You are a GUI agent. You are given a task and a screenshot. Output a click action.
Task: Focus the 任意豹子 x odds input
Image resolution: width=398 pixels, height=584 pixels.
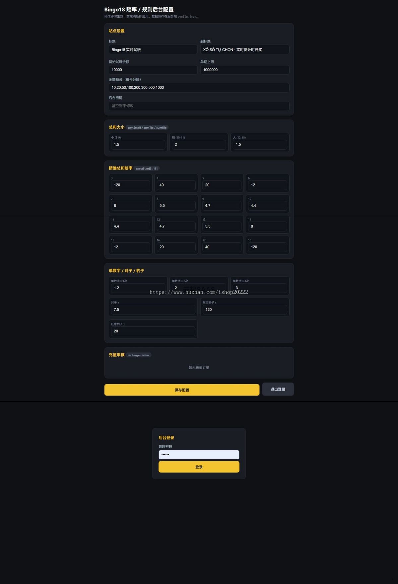[153, 331]
